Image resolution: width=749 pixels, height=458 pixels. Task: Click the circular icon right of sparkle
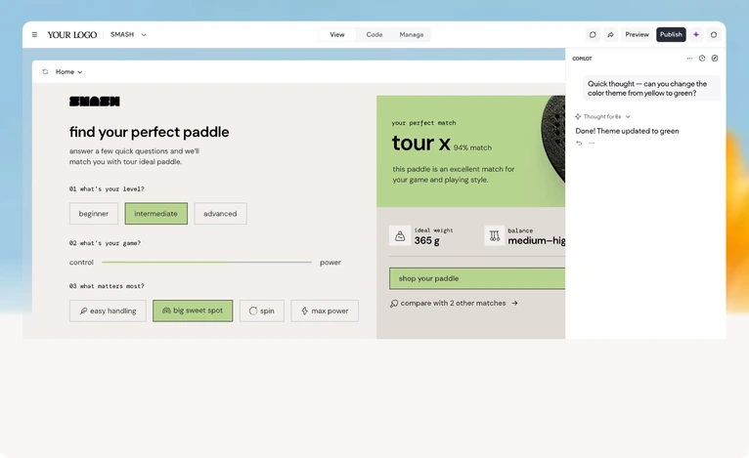(714, 35)
